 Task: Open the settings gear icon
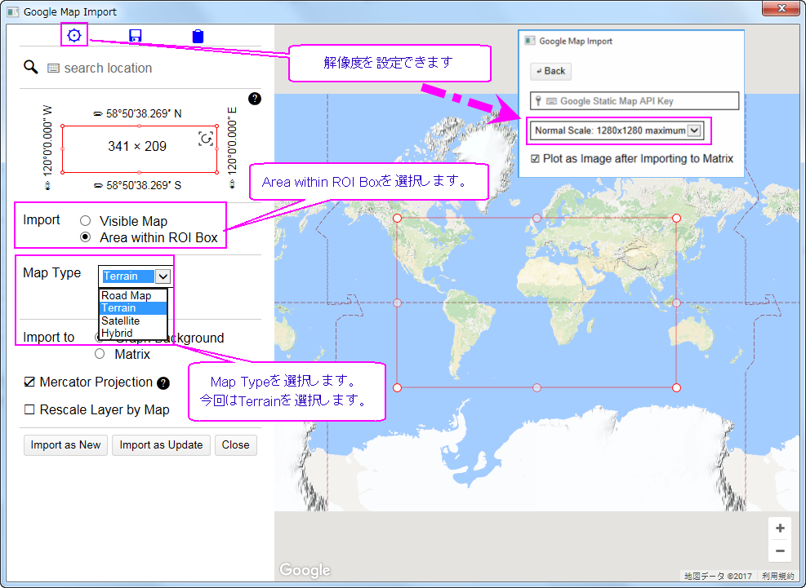74,35
